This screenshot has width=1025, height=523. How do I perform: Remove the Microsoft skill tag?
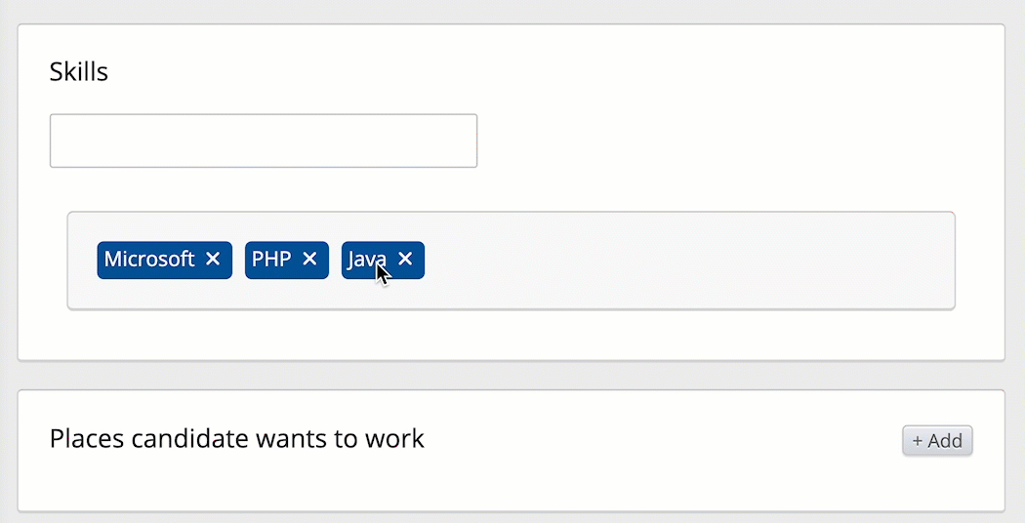pos(213,260)
